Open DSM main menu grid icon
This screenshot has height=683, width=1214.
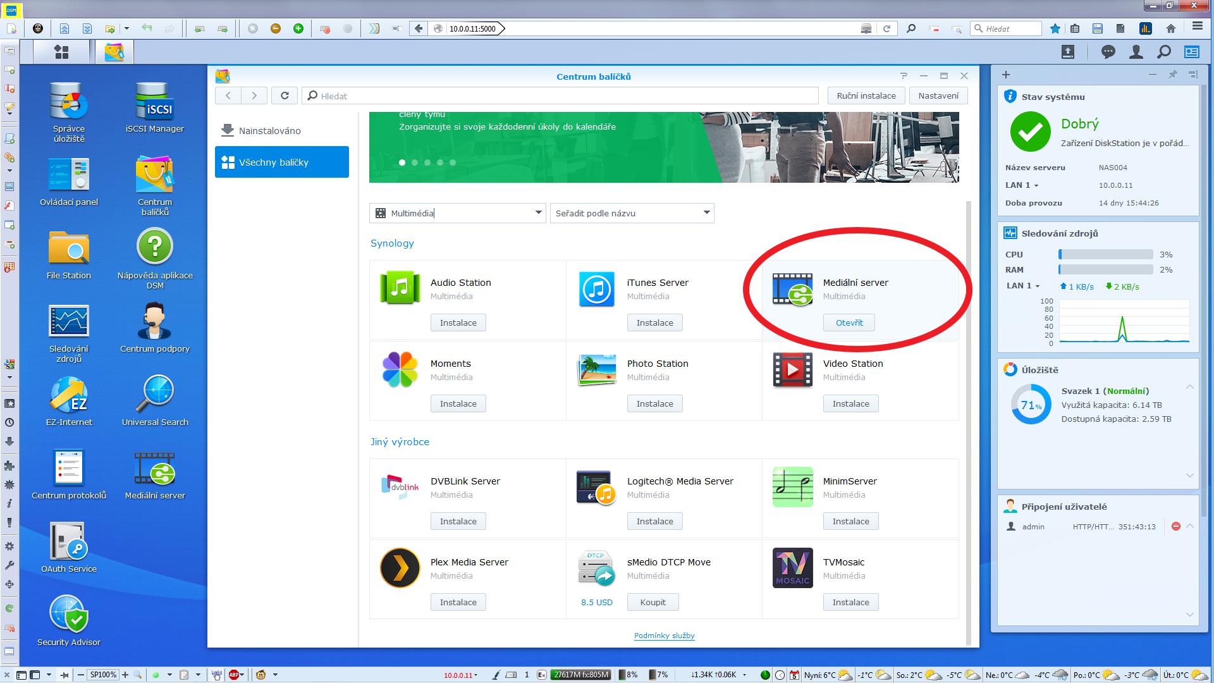[61, 52]
